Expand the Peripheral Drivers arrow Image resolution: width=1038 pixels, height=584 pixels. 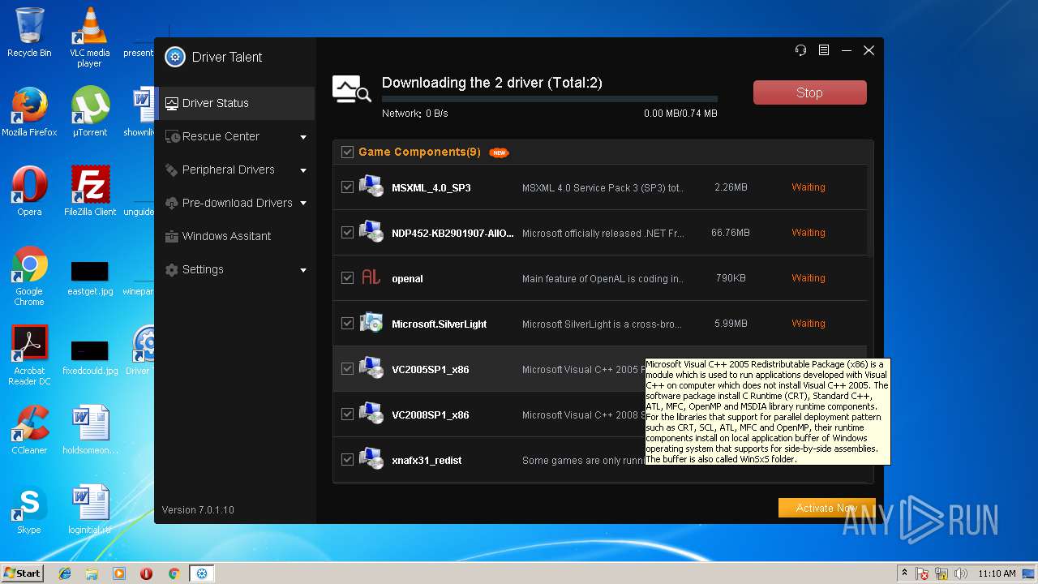[303, 170]
